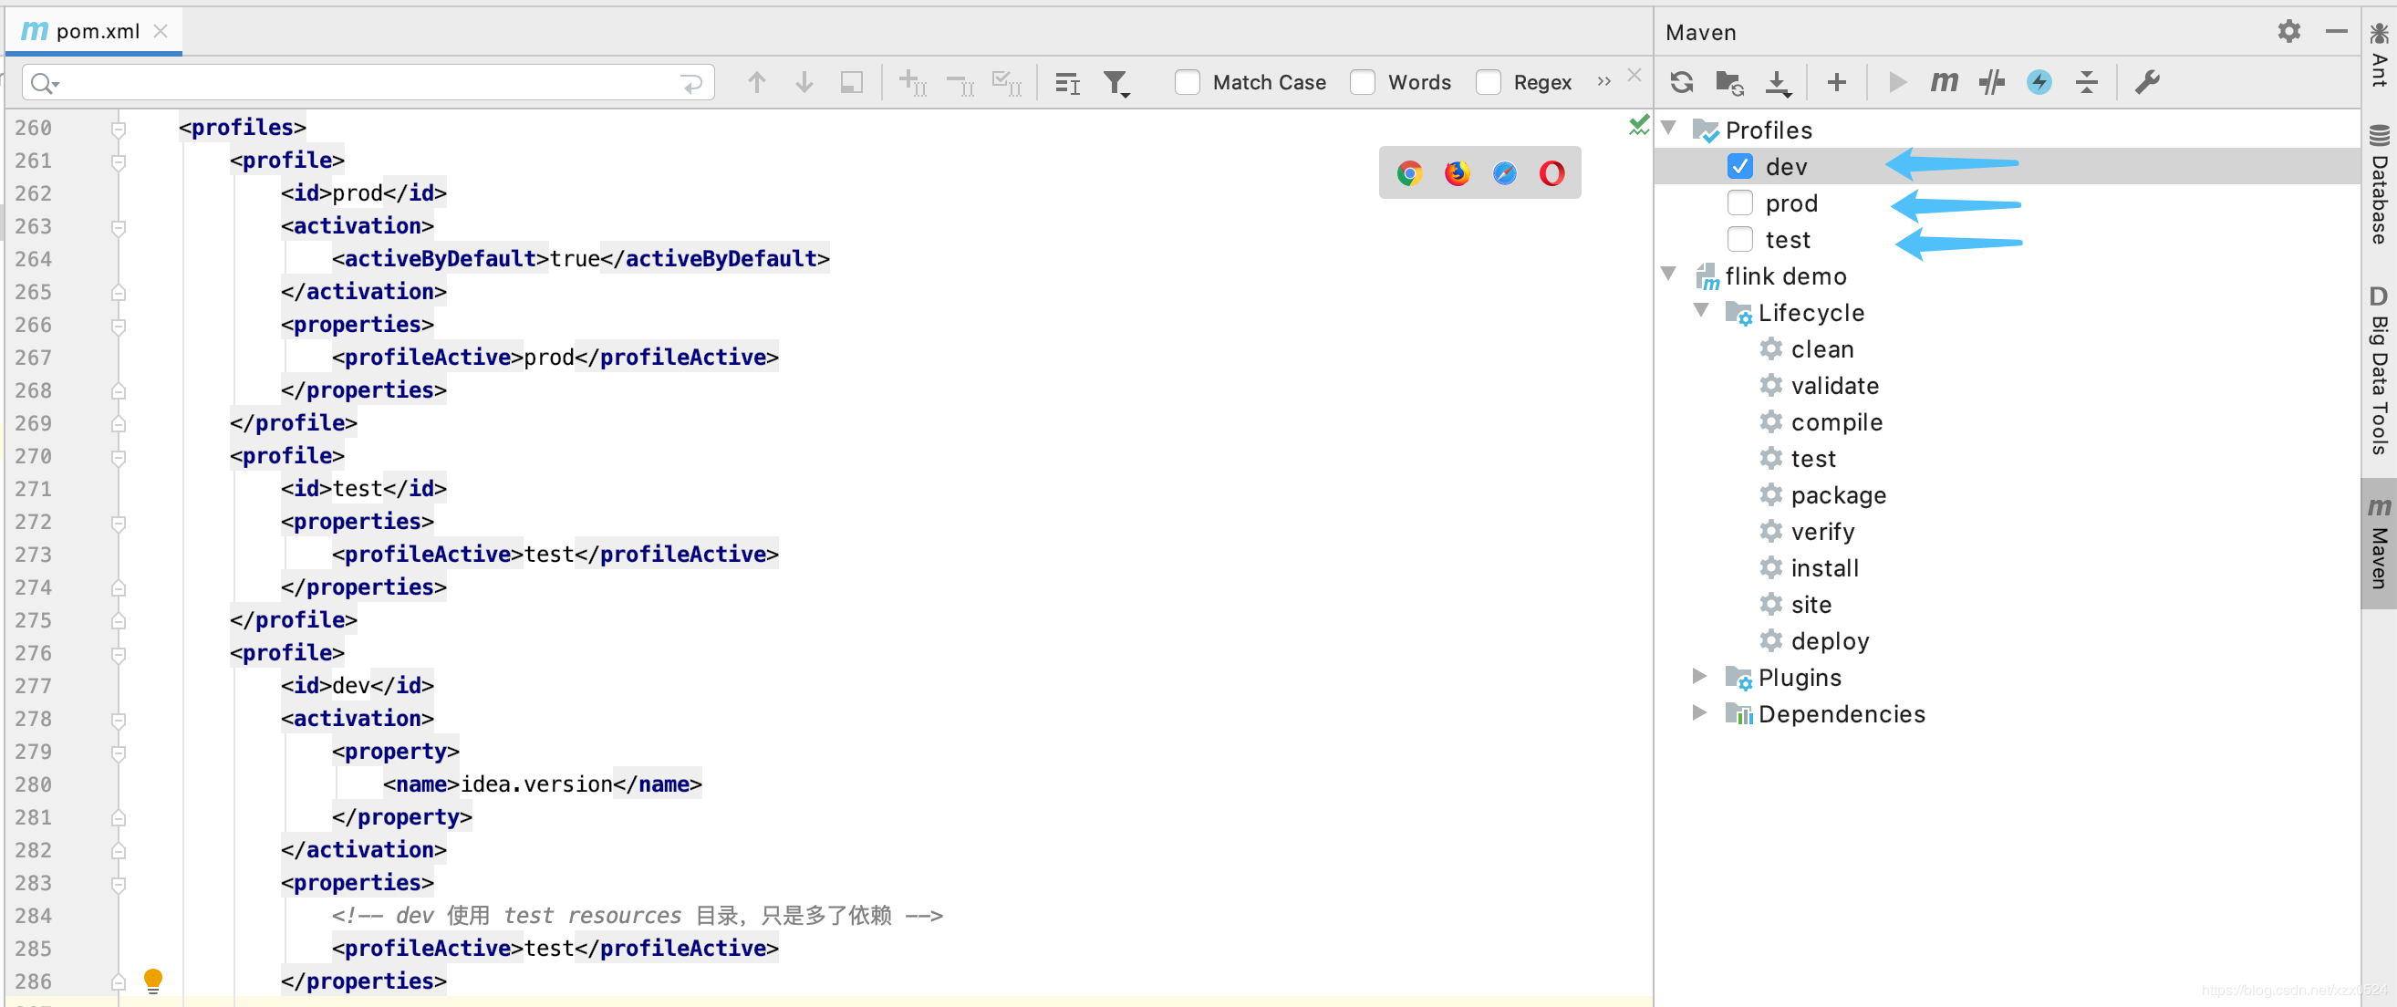Select the package lifecycle goal

[1838, 495]
